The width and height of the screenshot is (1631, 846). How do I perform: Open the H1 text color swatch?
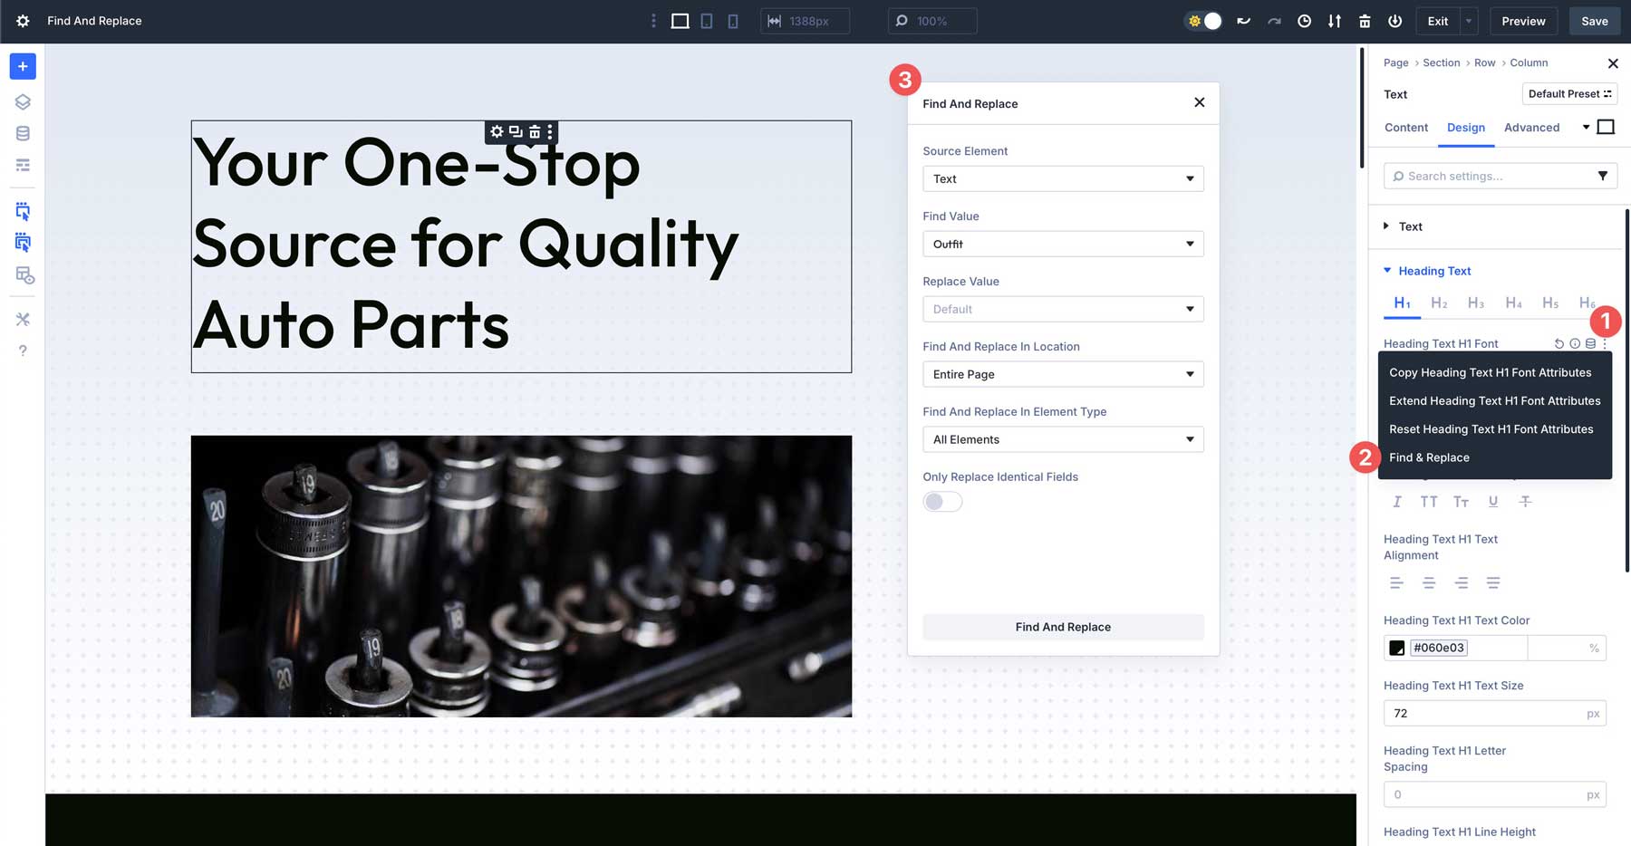point(1396,647)
